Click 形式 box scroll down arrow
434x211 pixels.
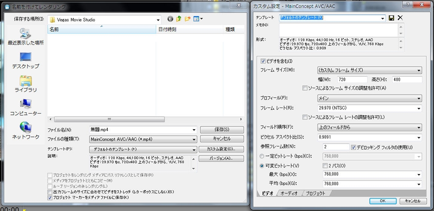pos(401,48)
